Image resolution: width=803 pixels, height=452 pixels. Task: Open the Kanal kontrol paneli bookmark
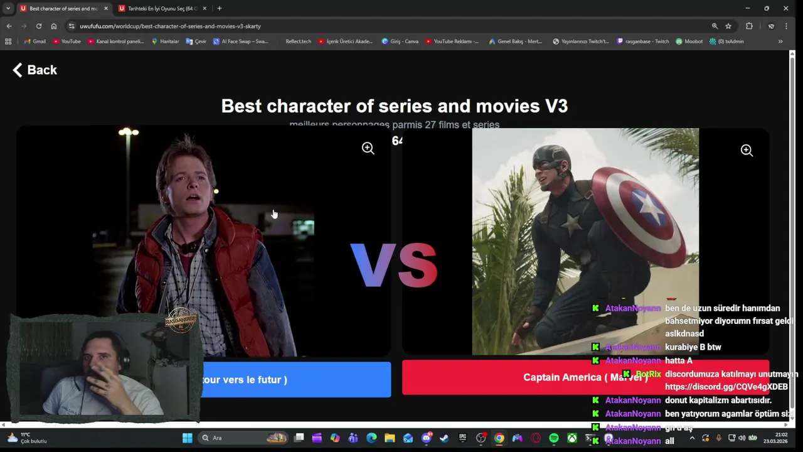[x=116, y=41]
